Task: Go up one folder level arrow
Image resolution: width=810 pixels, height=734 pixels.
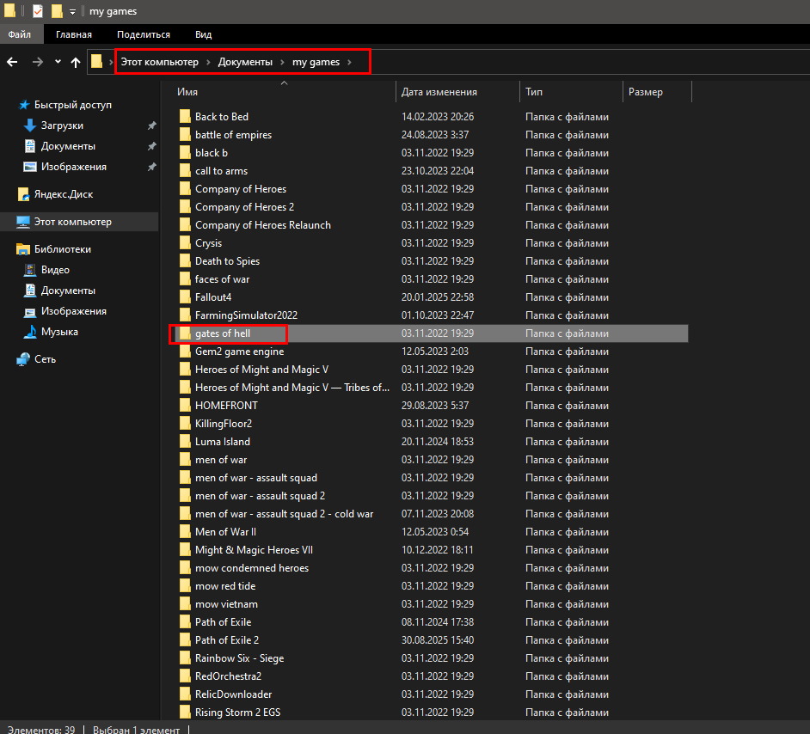Action: pyautogui.click(x=76, y=62)
